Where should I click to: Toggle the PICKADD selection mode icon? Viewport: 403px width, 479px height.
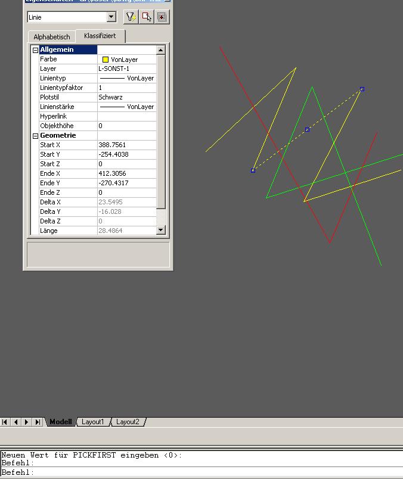[162, 17]
